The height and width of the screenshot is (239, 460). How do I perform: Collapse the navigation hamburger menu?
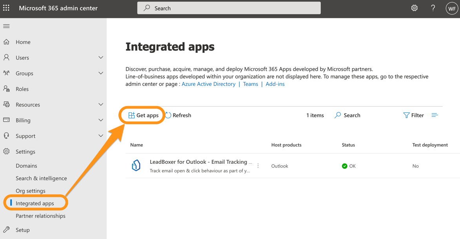click(x=6, y=26)
